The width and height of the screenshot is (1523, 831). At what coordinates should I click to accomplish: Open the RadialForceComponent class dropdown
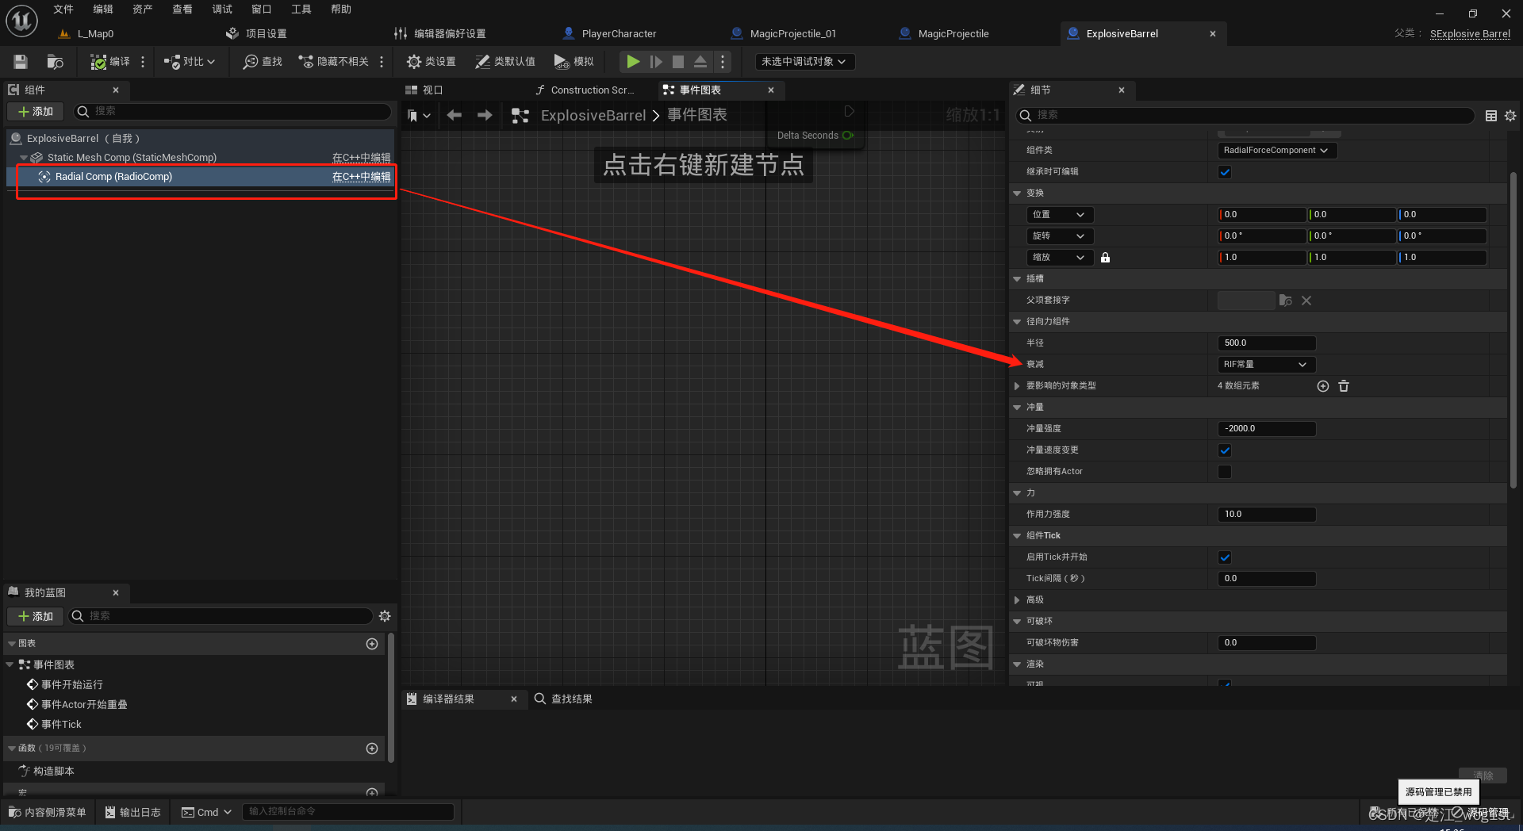(x=1276, y=151)
